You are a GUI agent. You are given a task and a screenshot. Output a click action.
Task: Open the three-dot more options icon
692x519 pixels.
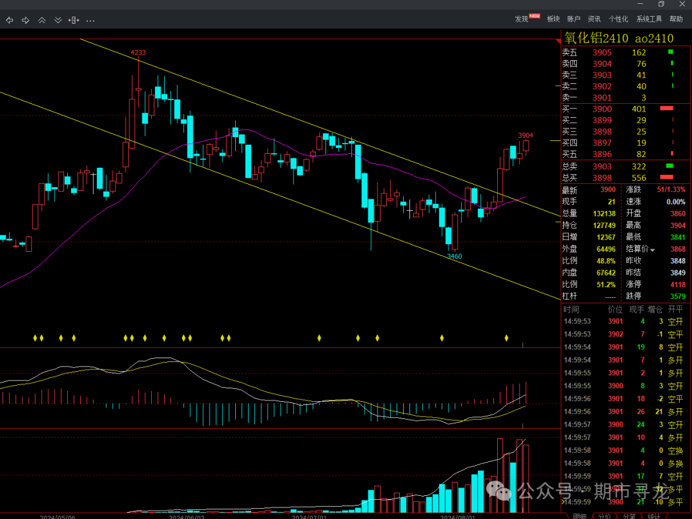pyautogui.click(x=90, y=21)
